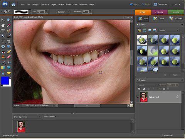This screenshot has height=139, width=185.
Task: Select the Type tool
Action: pyautogui.click(x=3, y=41)
